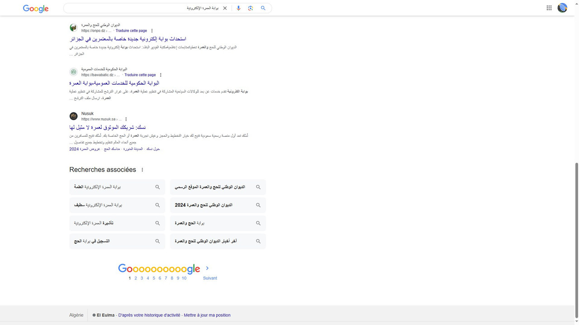The width and height of the screenshot is (579, 325).
Task: Click inside the Google search input field
Action: tap(142, 8)
